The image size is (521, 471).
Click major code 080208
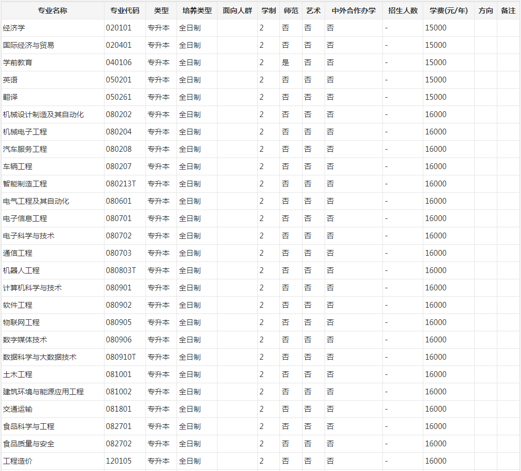(x=119, y=149)
